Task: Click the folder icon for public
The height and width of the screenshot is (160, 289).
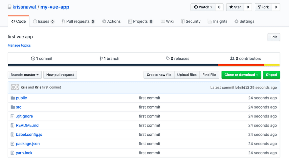Action: [13, 98]
